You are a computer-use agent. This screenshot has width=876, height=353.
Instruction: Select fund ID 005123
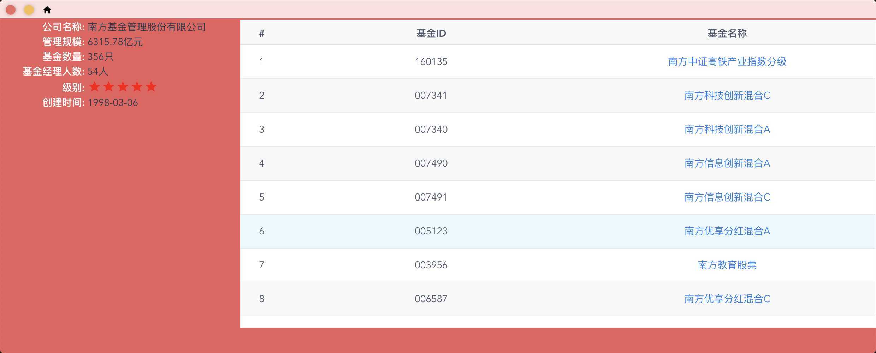[431, 231]
